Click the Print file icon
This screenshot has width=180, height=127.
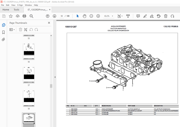point(25,16)
